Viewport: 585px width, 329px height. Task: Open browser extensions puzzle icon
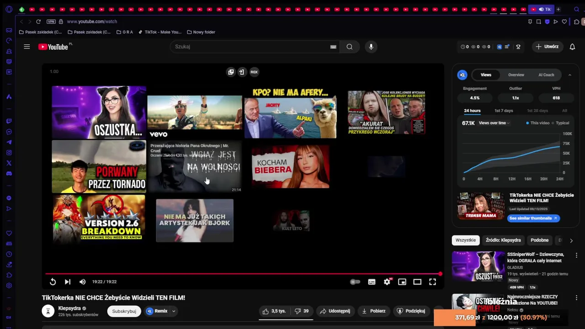577,21
